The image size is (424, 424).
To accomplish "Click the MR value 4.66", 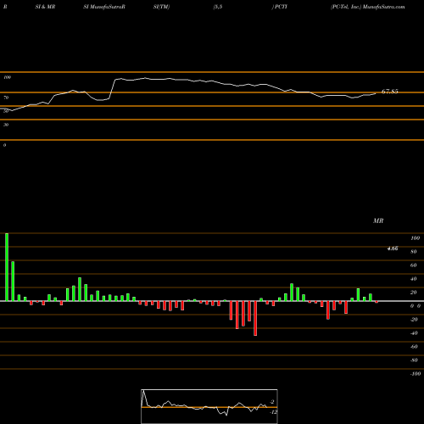I will tap(393, 248).
